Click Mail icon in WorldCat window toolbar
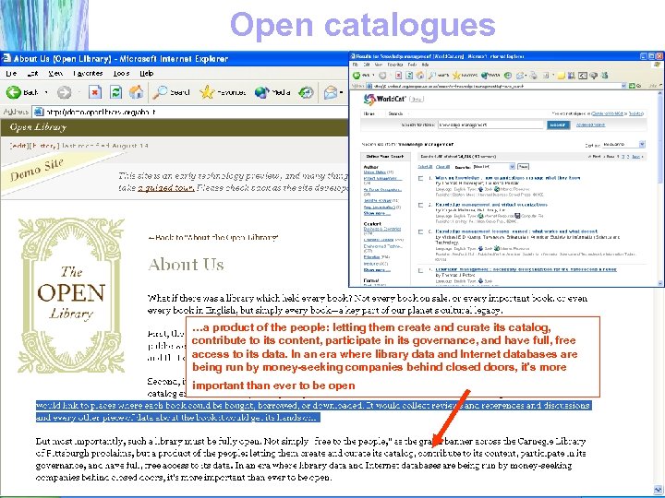This screenshot has height=498, width=665. click(x=519, y=76)
